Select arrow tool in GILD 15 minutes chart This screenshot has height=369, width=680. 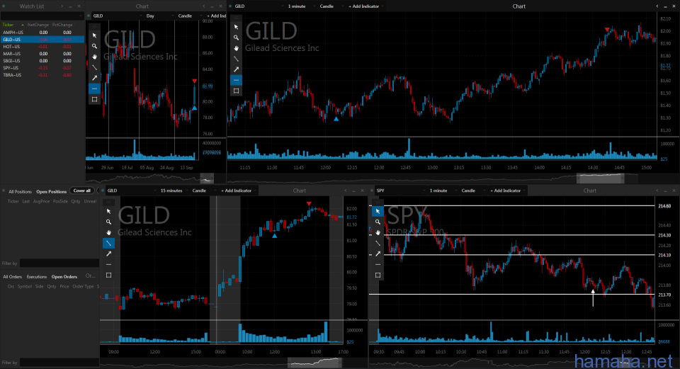(x=108, y=254)
